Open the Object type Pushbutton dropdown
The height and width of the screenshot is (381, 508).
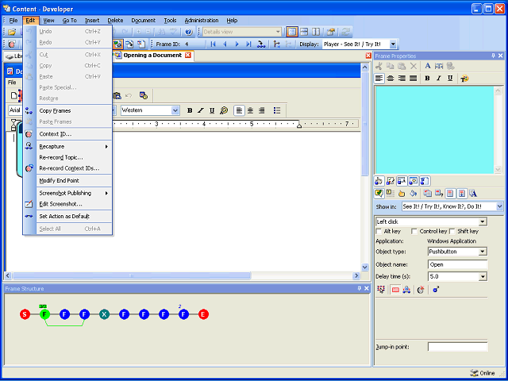483,252
